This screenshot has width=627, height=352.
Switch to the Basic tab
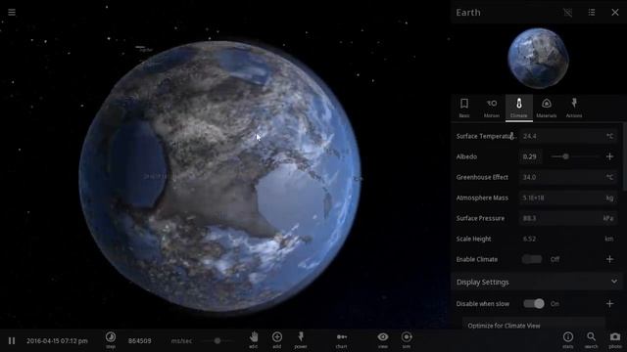pyautogui.click(x=464, y=108)
